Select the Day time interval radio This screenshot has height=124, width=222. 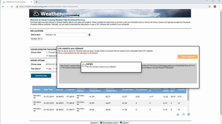pos(47,69)
